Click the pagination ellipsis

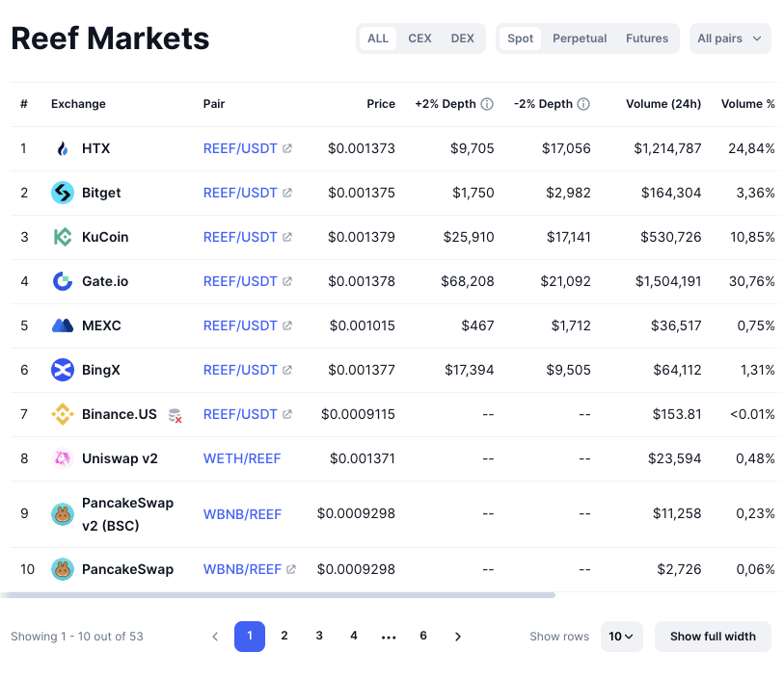coord(389,637)
